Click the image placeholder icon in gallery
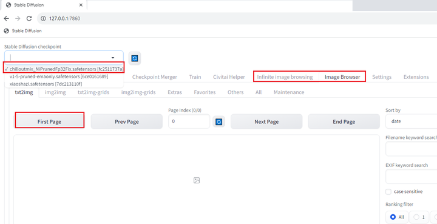Image resolution: width=437 pixels, height=224 pixels. tap(197, 180)
